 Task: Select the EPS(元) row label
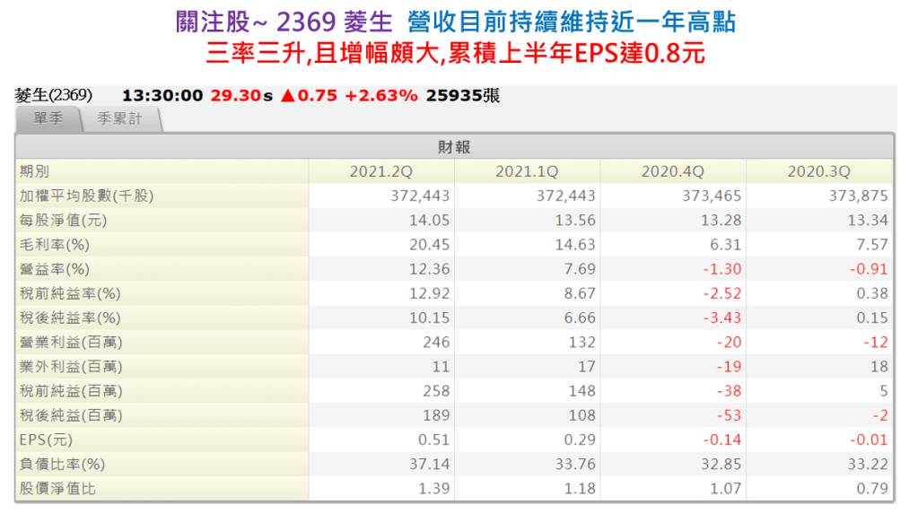click(x=47, y=439)
